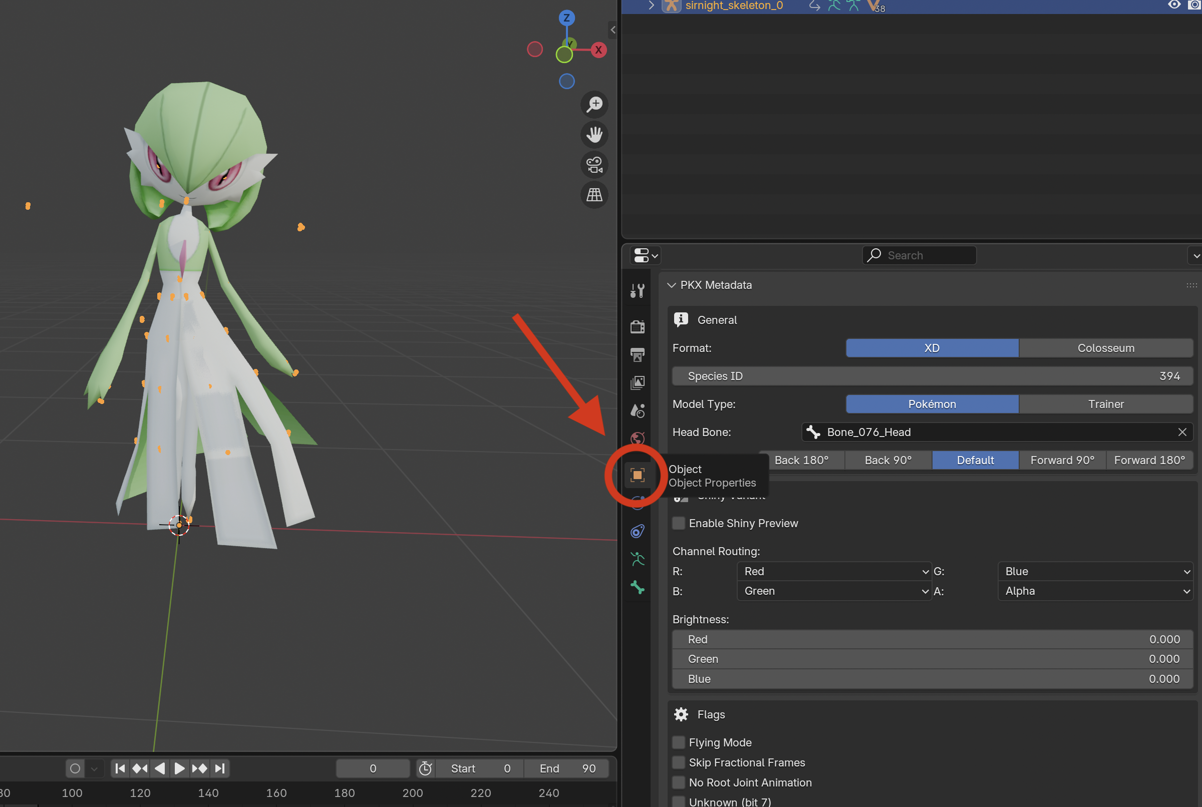
Task: Click the negative Z axis blue circle
Action: point(567,81)
